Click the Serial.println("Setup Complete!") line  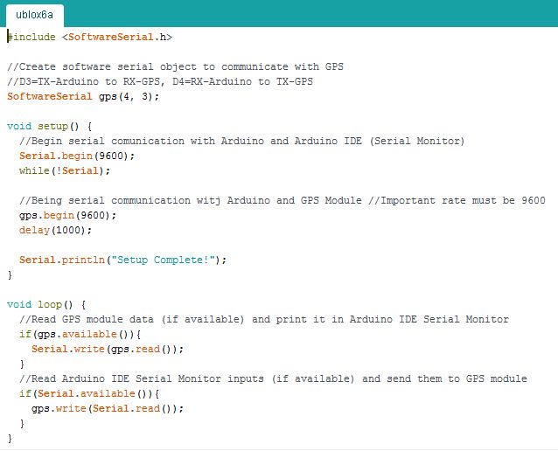122,260
